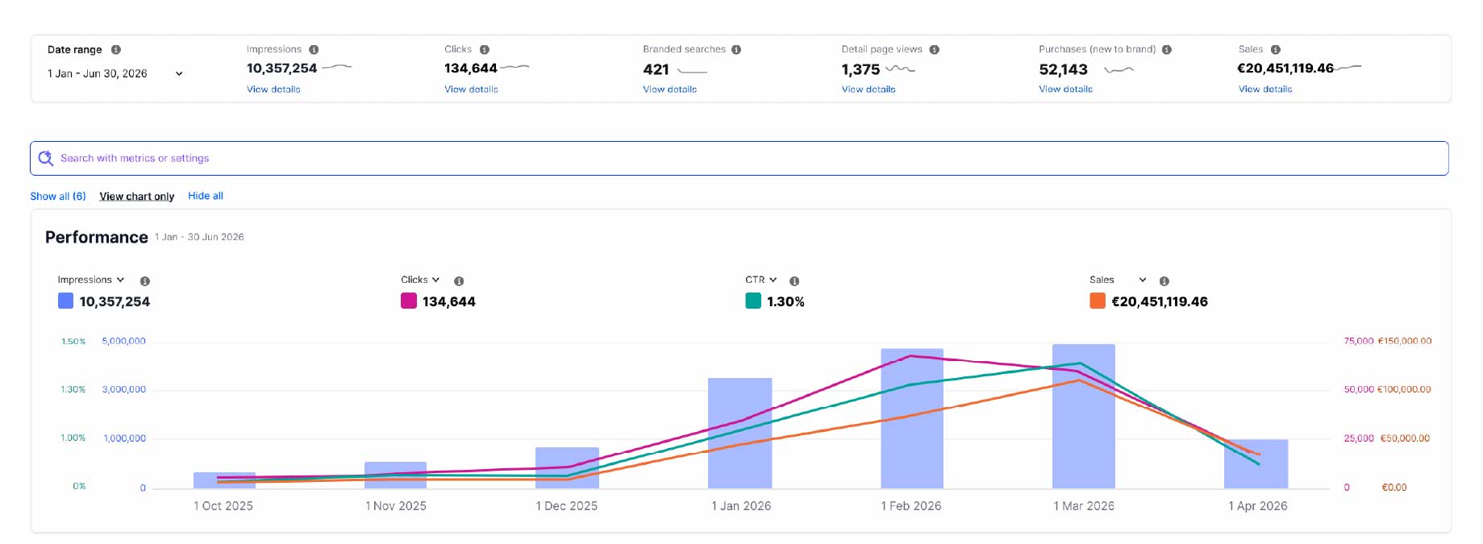This screenshot has width=1483, height=544.
Task: Click the info icon beside Date range
Action: pyautogui.click(x=116, y=49)
